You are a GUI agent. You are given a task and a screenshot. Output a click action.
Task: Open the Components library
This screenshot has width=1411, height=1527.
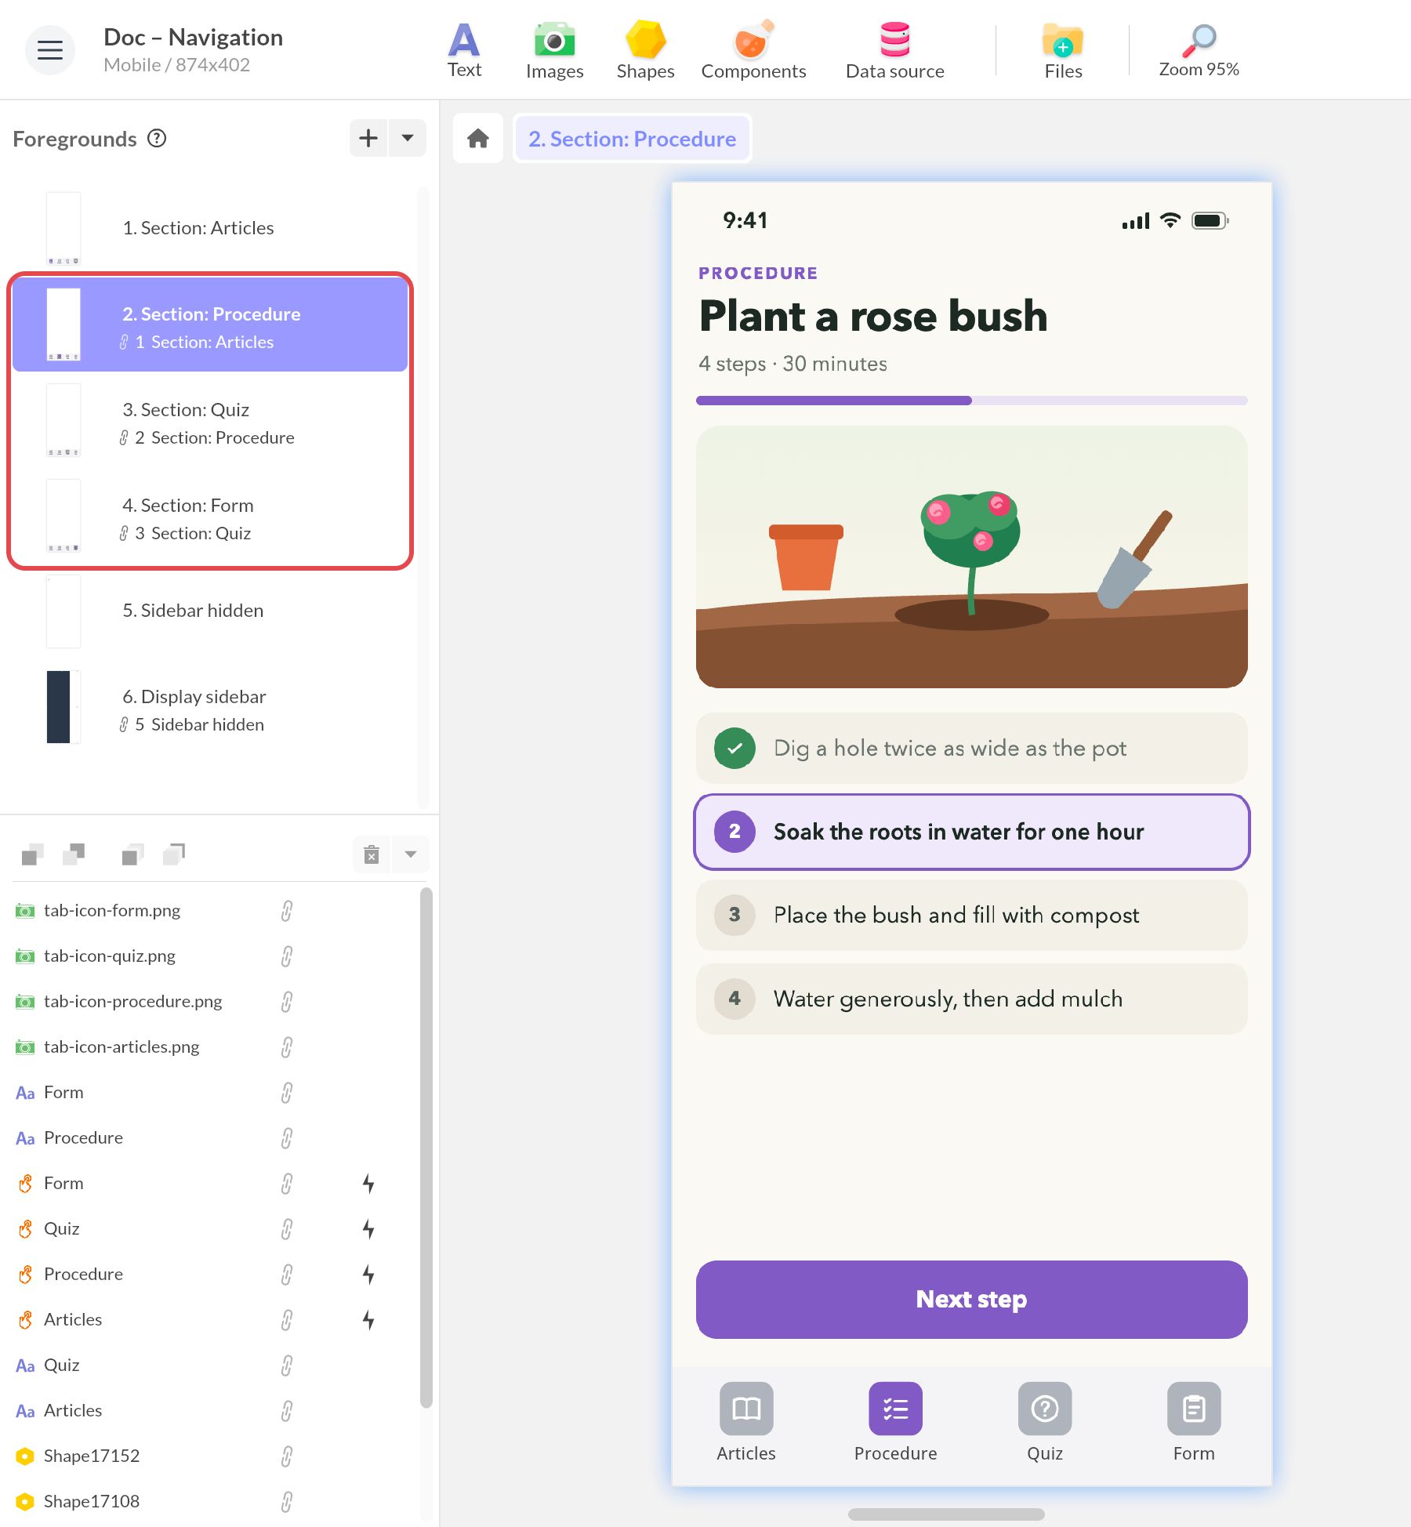click(x=753, y=50)
